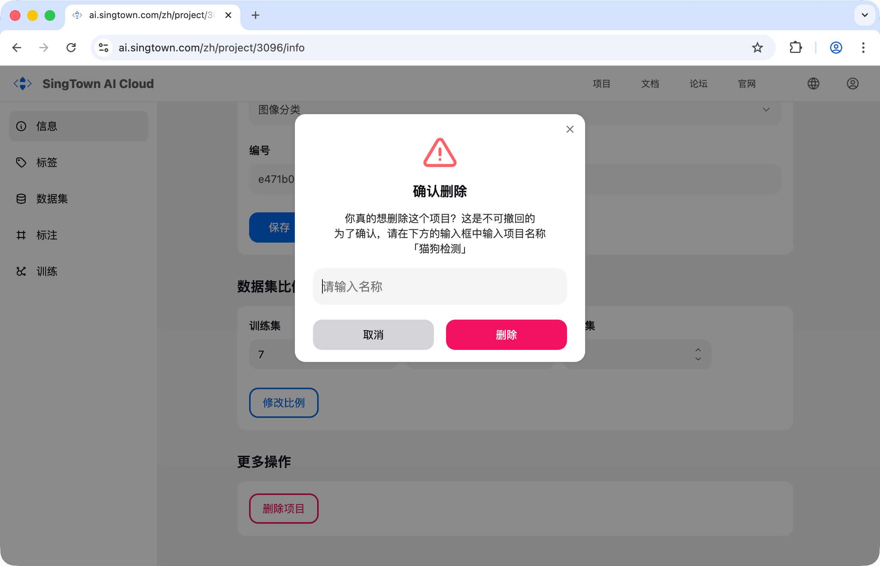Expand the 图像分类 type dropdown
The width and height of the screenshot is (880, 566).
click(766, 110)
